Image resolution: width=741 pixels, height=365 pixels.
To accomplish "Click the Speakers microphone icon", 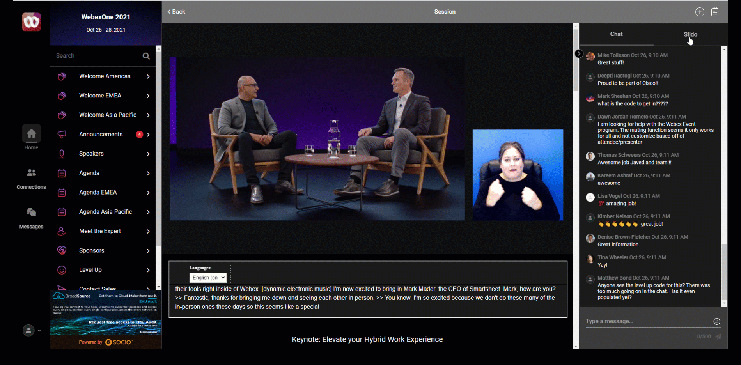I will pyautogui.click(x=62, y=154).
